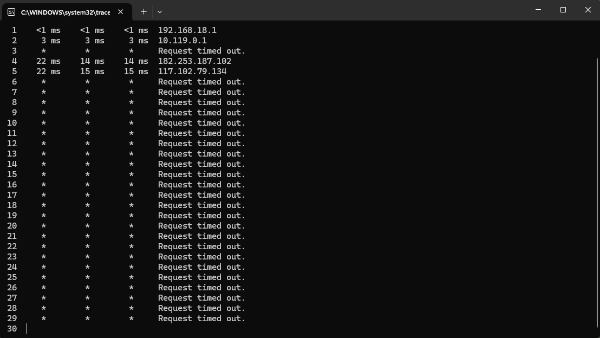The width and height of the screenshot is (600, 338).
Task: Click hop number 12
Action: pyautogui.click(x=12, y=144)
